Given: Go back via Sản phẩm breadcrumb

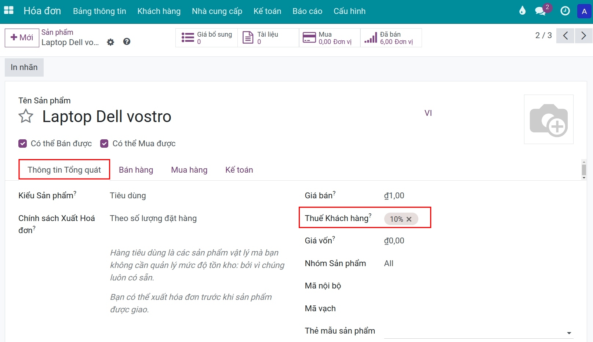Looking at the screenshot, I should click(x=57, y=32).
